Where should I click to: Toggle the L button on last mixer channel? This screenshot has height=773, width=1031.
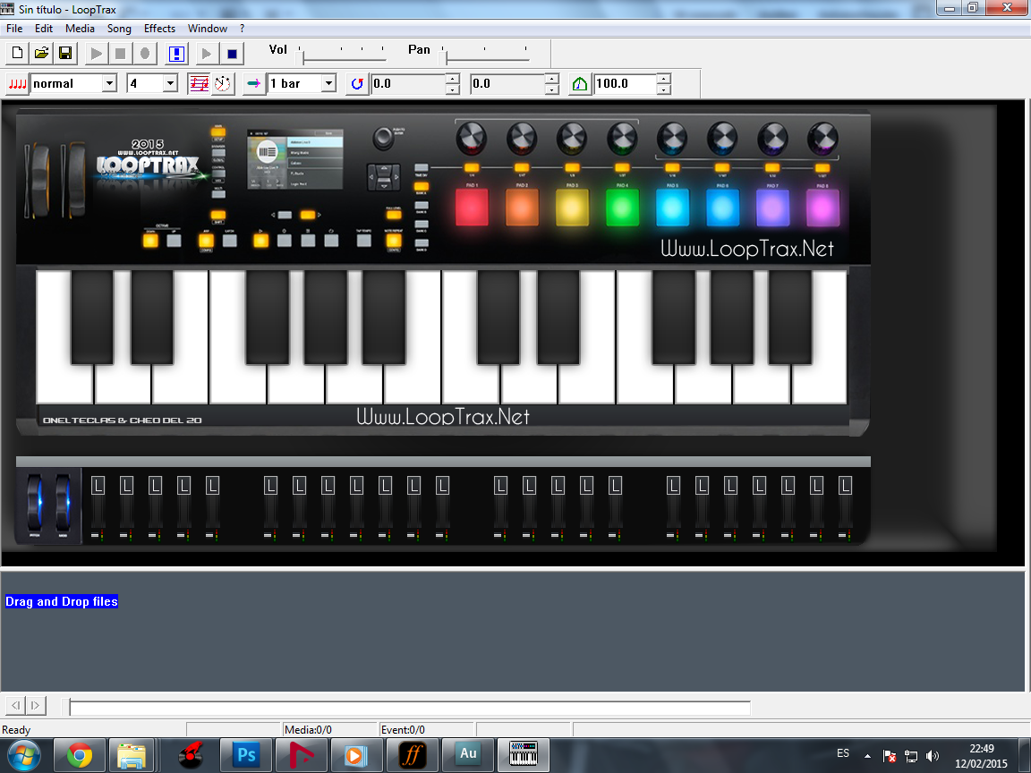click(845, 486)
